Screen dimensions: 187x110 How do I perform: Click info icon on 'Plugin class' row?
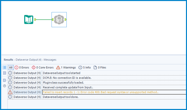pos(10,83)
